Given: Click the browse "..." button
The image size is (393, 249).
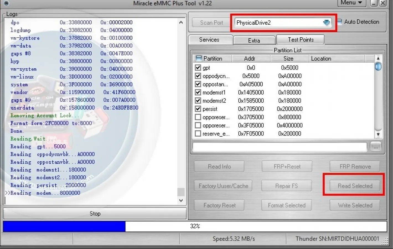Looking at the screenshot, I should (x=376, y=147).
